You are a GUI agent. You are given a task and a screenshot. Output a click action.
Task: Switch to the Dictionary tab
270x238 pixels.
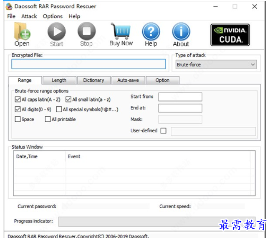(94, 80)
